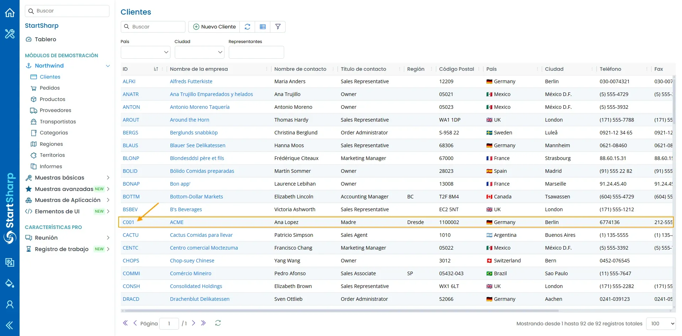Change page size dropdown showing 100
The image size is (682, 336).
[661, 324]
